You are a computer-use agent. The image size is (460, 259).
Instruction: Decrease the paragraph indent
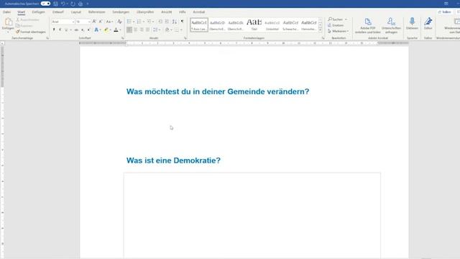pyautogui.click(x=160, y=22)
